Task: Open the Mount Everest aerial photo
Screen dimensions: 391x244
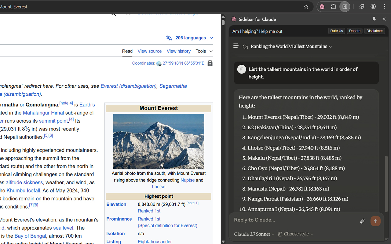Action: [x=159, y=142]
